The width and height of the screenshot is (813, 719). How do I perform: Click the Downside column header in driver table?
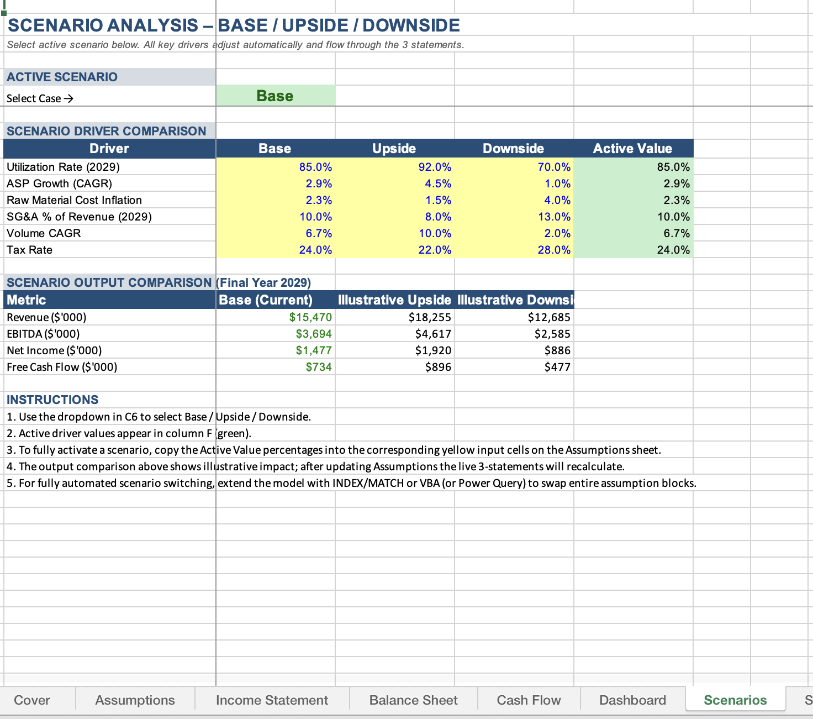pyautogui.click(x=514, y=149)
